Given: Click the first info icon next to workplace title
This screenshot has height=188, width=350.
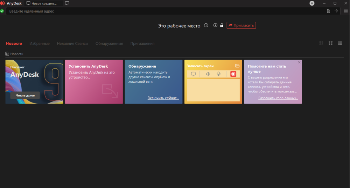Looking at the screenshot, I should pos(206,25).
